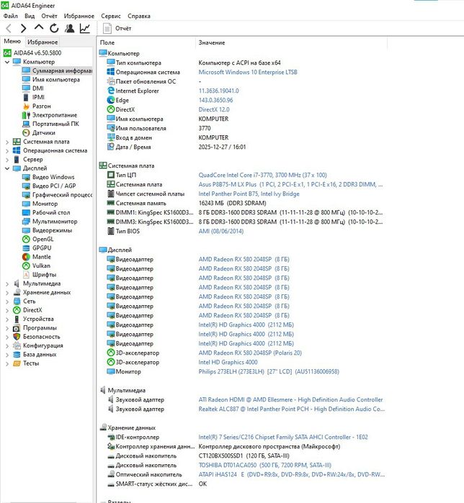Click the Разгон flame icon

click(27, 107)
